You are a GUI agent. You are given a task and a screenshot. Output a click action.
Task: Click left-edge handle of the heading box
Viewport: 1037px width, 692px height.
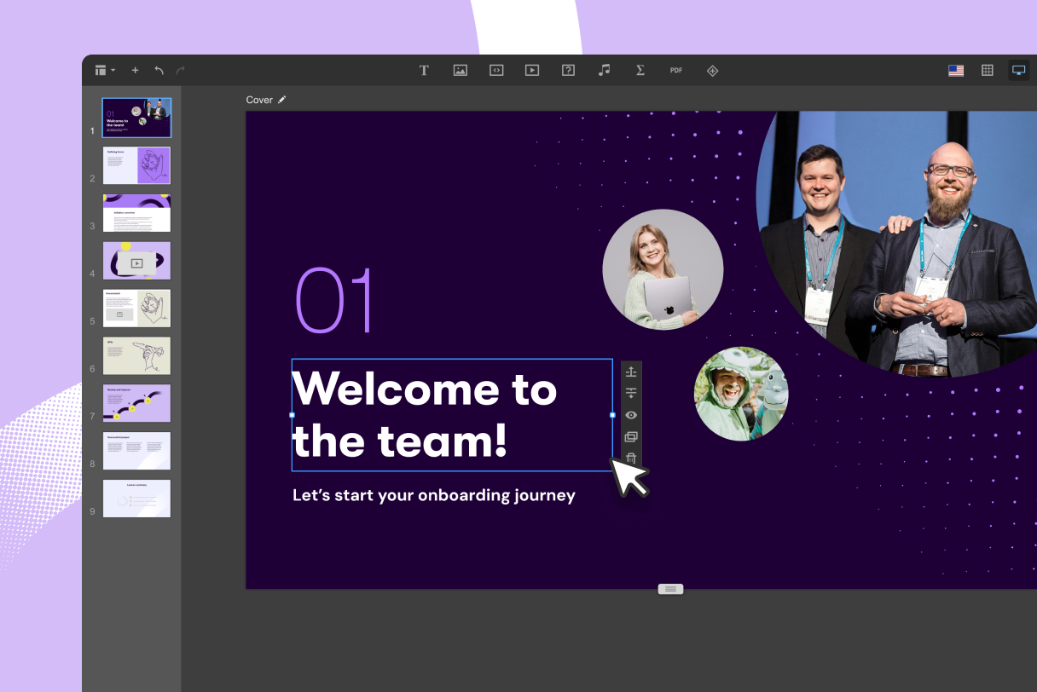click(292, 415)
